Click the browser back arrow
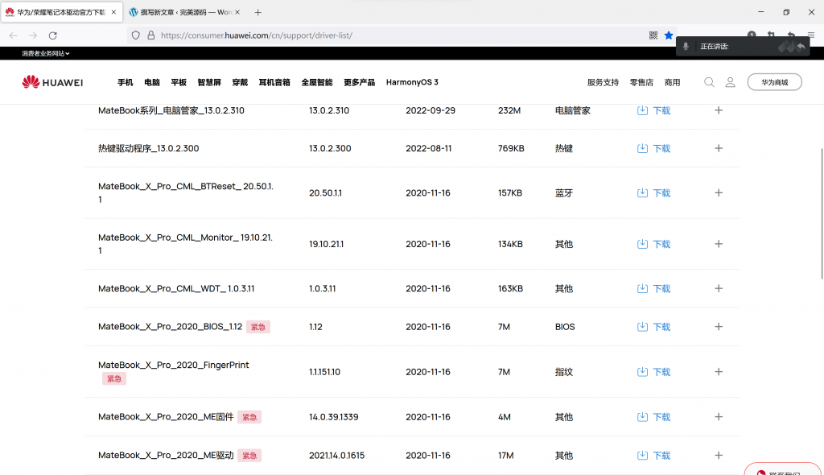The height and width of the screenshot is (475, 824). (13, 35)
